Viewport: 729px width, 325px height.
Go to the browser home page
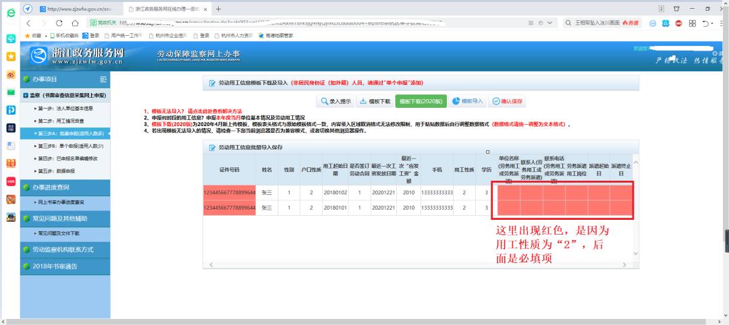pos(75,23)
